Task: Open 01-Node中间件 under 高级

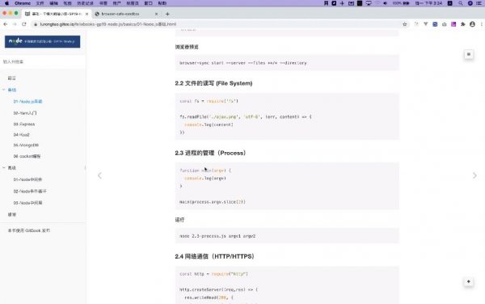Action: [x=27, y=179]
